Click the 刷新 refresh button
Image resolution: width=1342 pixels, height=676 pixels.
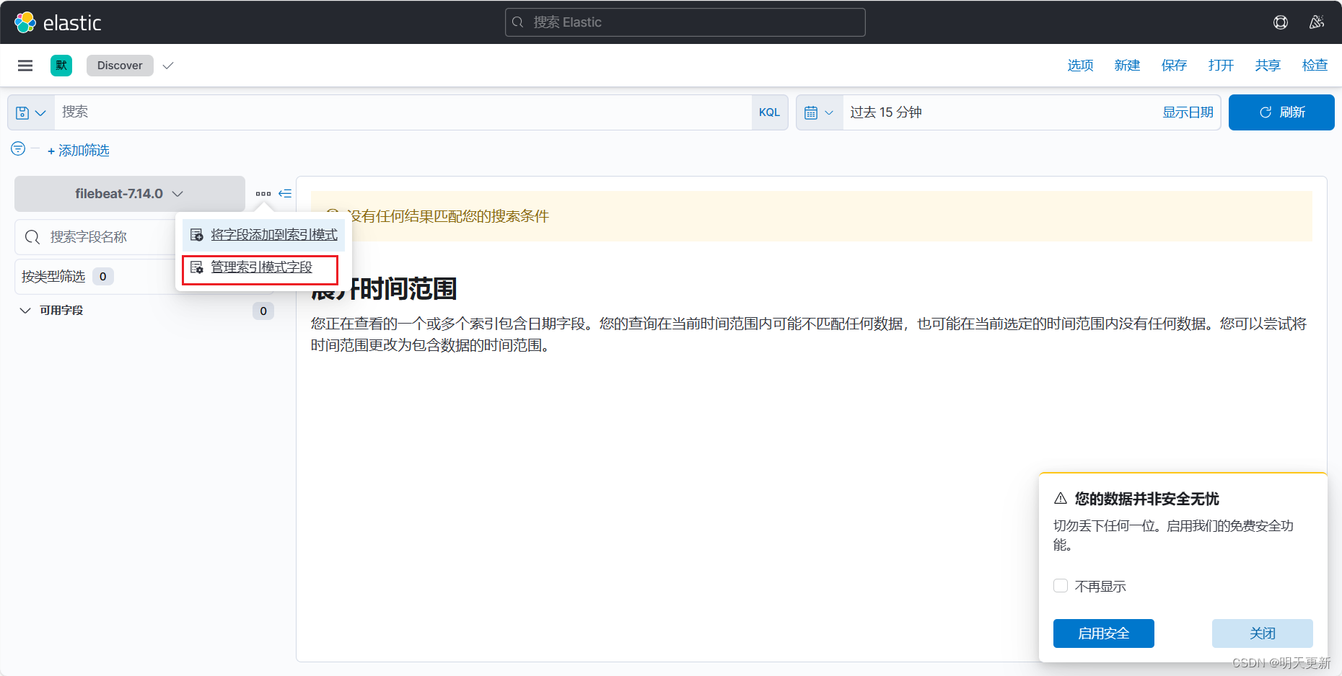pos(1281,112)
